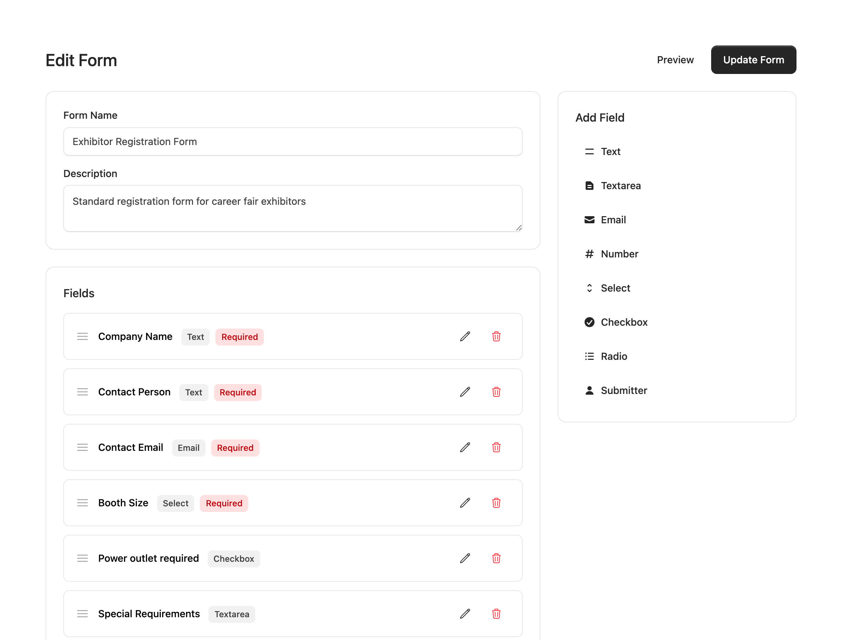Toggle Required badge on Booth Size field

point(224,503)
